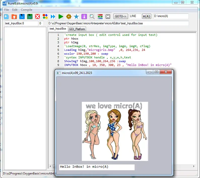Minimize the AurelEdit main window
200x178 pixels.
pos(176,2)
